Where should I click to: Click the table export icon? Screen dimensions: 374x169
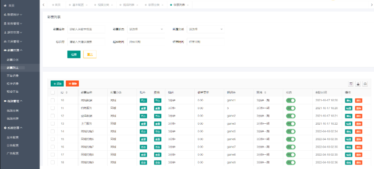tap(358, 84)
